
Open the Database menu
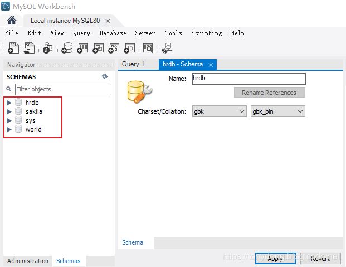pyautogui.click(x=113, y=33)
